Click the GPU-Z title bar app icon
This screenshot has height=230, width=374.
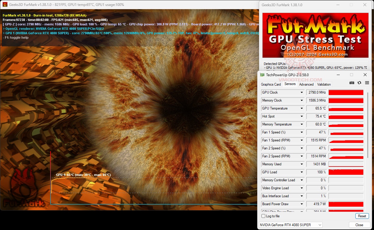tap(262, 75)
